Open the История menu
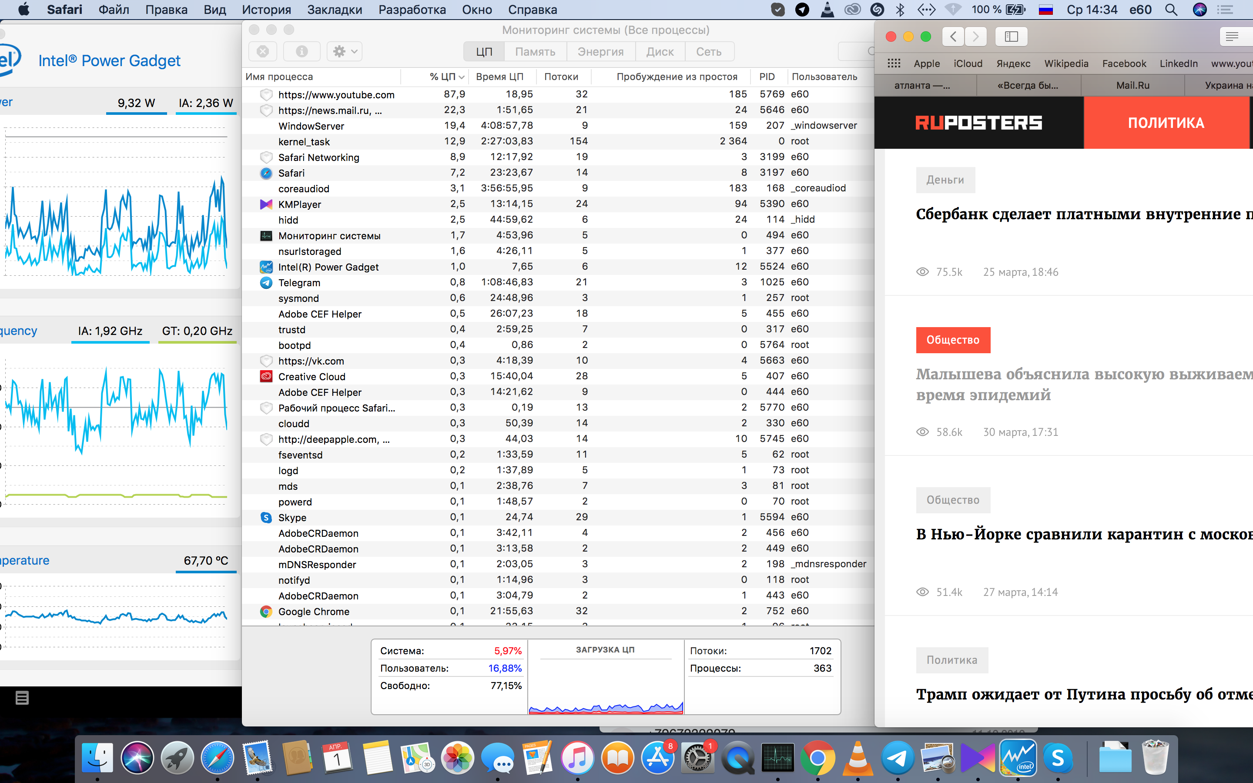Image resolution: width=1253 pixels, height=783 pixels. 266,9
